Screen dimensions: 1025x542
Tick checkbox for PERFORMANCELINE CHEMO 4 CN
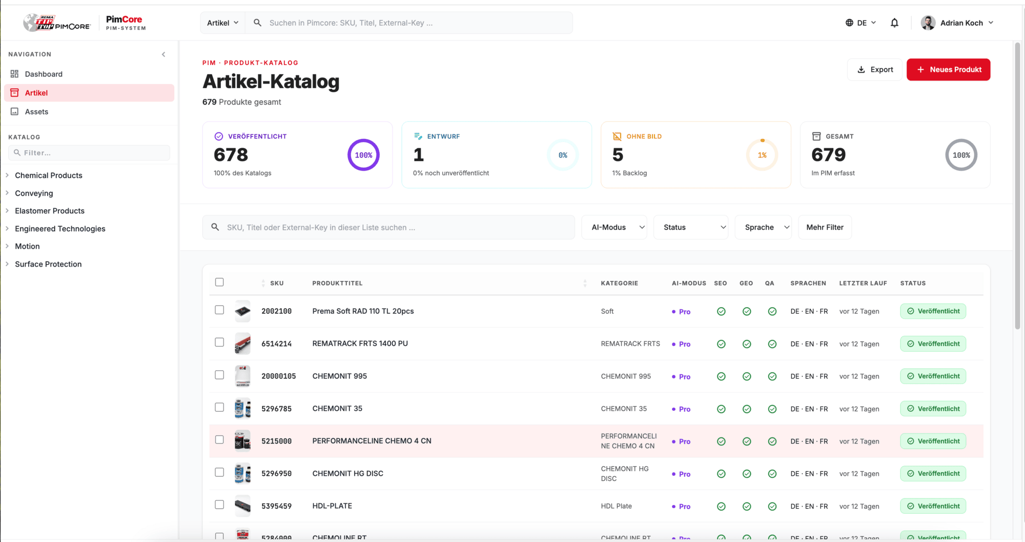pyautogui.click(x=219, y=439)
